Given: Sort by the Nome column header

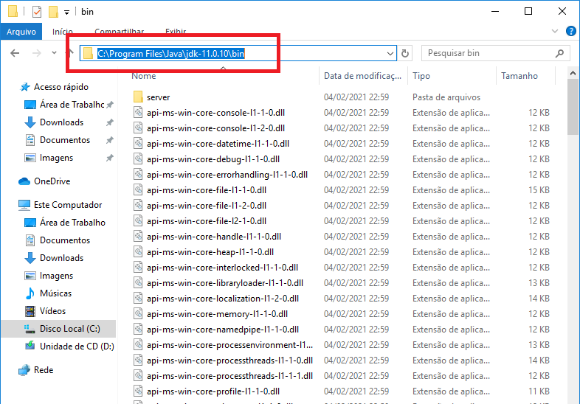Looking at the screenshot, I should [144, 76].
